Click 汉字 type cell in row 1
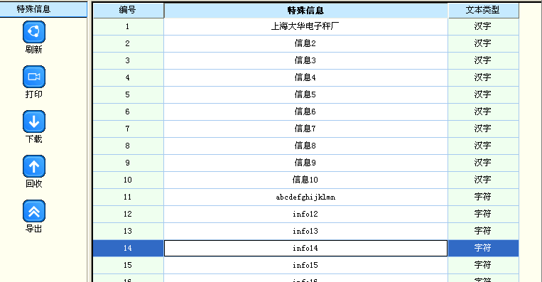 (483, 26)
